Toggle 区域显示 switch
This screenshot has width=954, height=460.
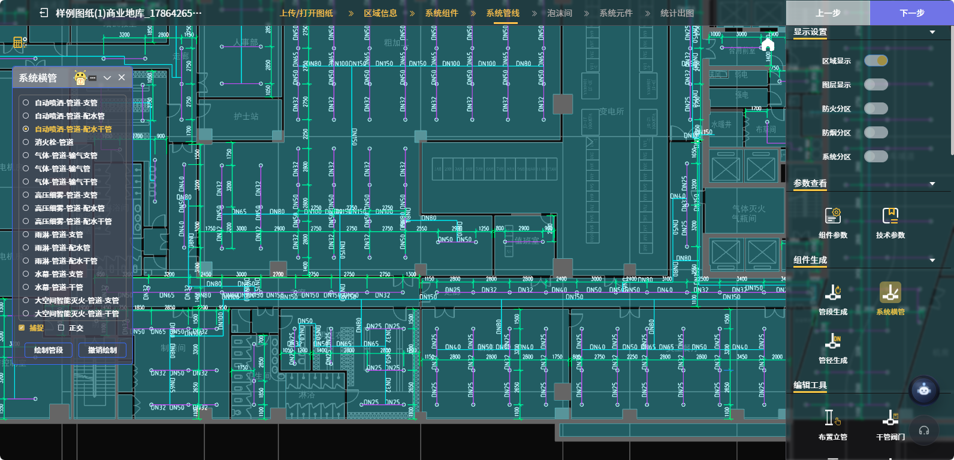tap(876, 60)
